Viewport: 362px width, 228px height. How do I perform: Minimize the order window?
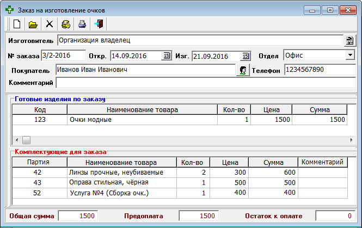tap(312, 10)
